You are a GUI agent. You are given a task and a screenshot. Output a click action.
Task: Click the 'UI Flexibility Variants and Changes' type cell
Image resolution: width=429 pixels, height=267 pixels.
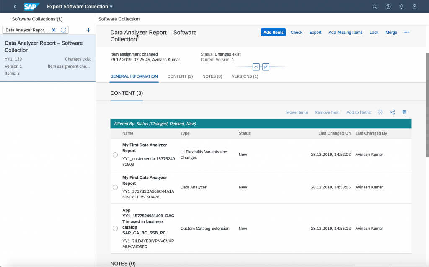click(204, 155)
